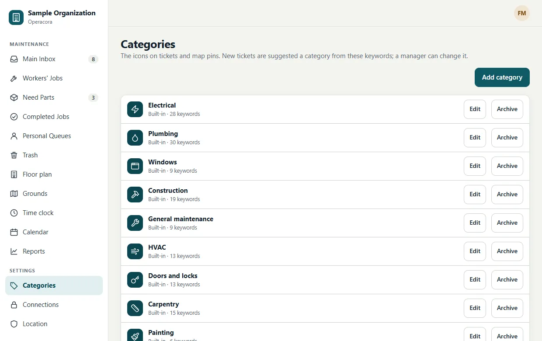Click the Trash bin icon

(x=14, y=155)
